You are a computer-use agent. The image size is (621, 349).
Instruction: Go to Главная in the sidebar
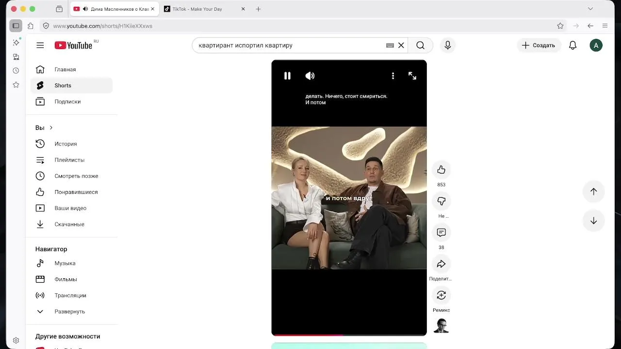(x=71, y=69)
